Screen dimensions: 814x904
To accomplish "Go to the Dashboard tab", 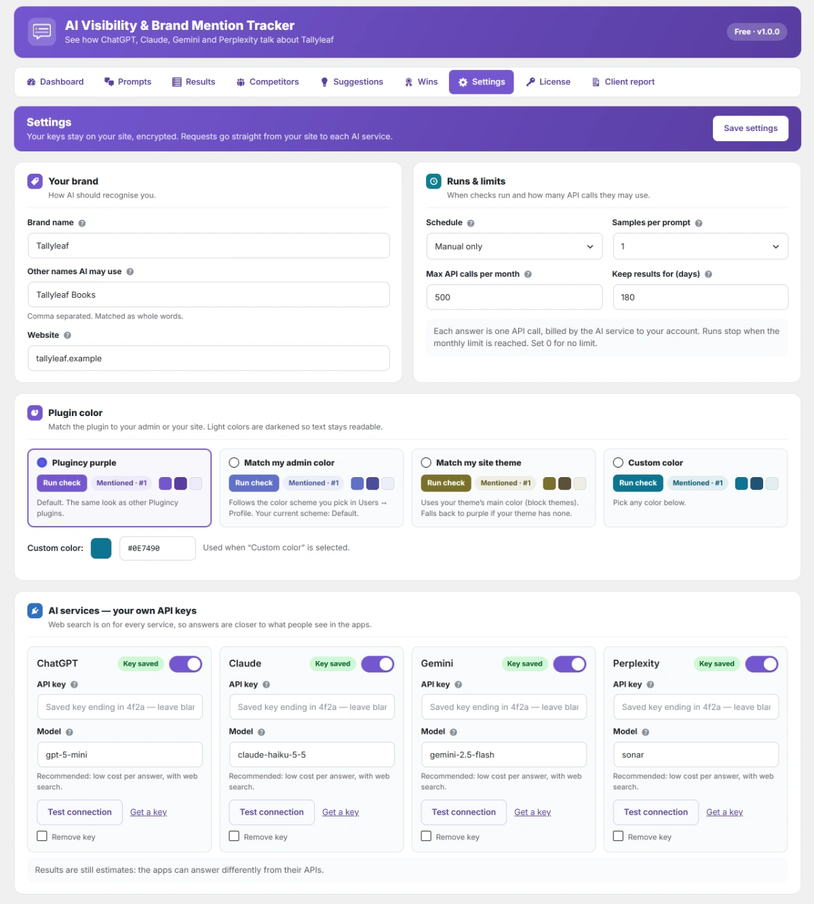I will click(x=55, y=82).
